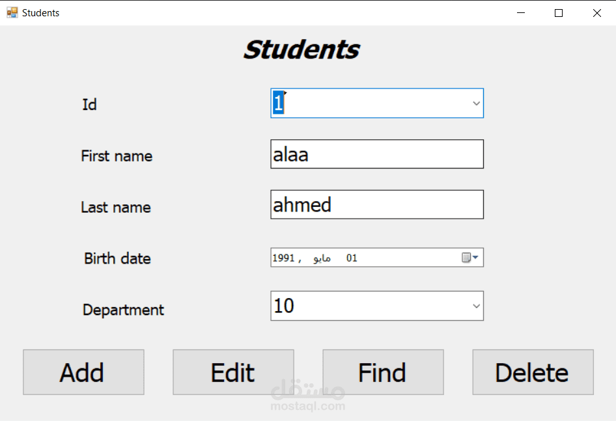The height and width of the screenshot is (421, 616).
Task: Open the calendar picker for Birth date
Action: tap(469, 258)
